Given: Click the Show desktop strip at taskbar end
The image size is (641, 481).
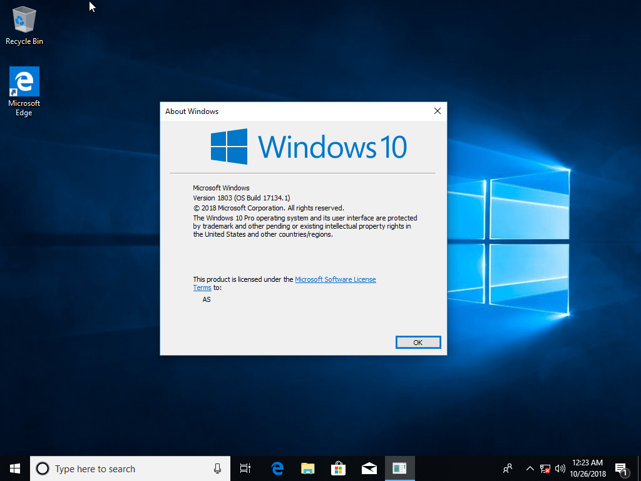Looking at the screenshot, I should coord(639,468).
